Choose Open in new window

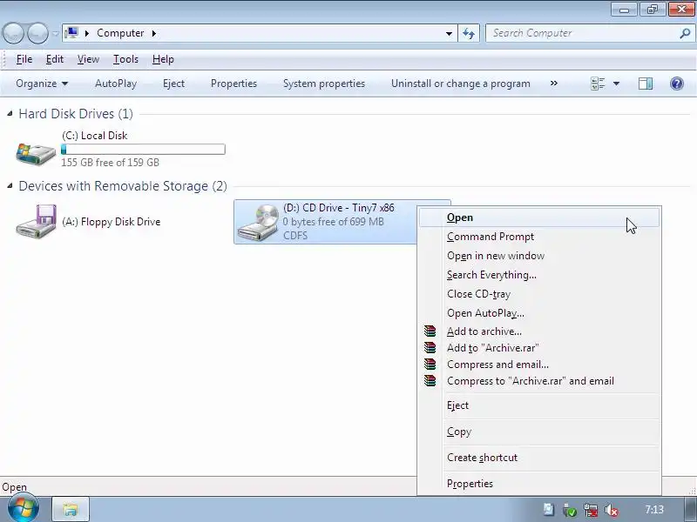[x=539, y=256]
